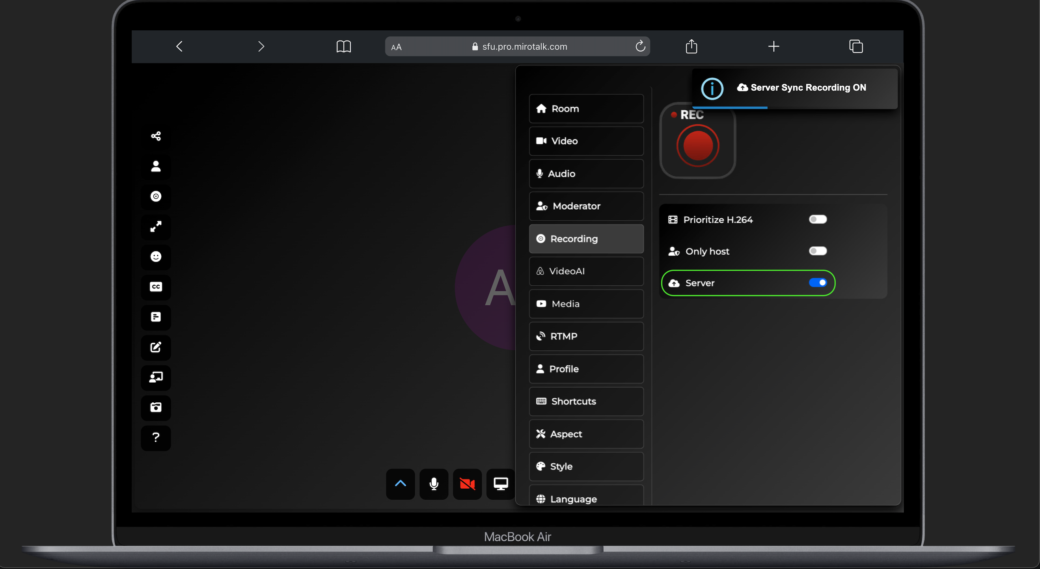
Task: Turn on the camera using red video icon
Action: (467, 484)
